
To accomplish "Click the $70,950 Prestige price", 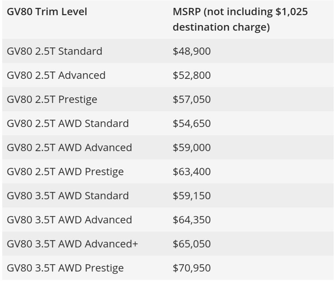I will 192,268.
